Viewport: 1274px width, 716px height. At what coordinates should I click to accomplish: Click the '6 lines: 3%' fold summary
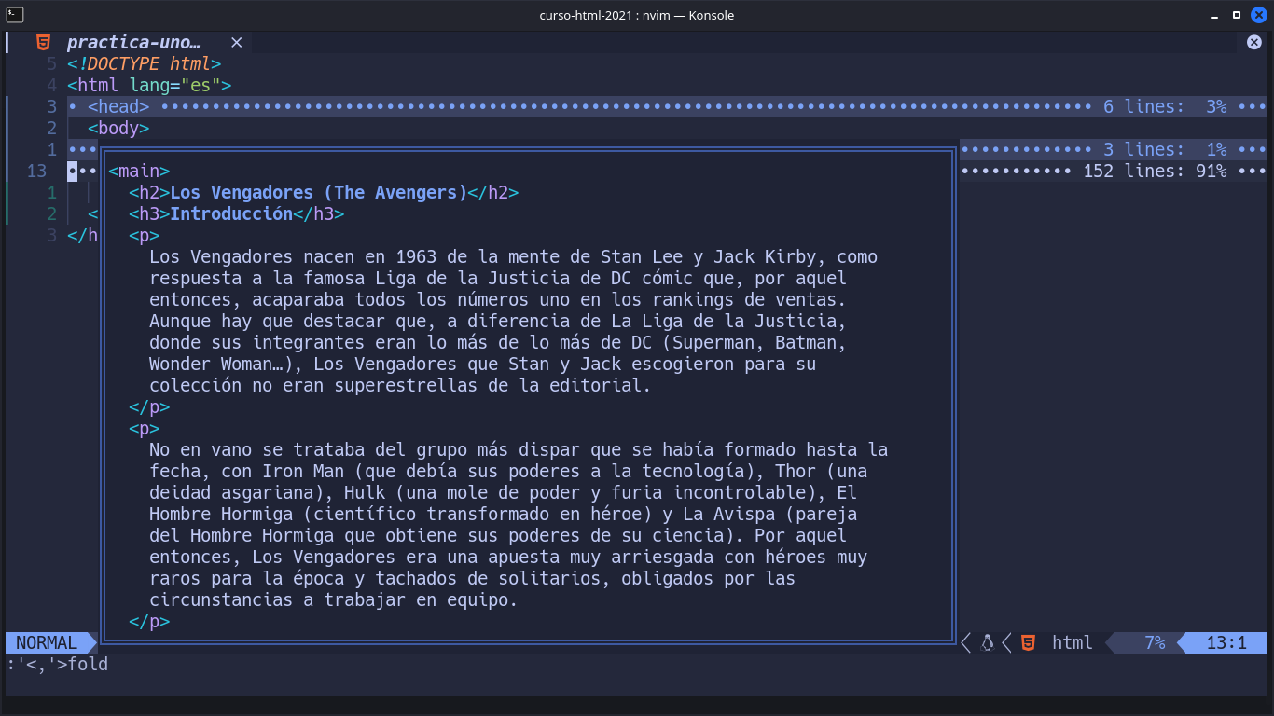[1165, 107]
